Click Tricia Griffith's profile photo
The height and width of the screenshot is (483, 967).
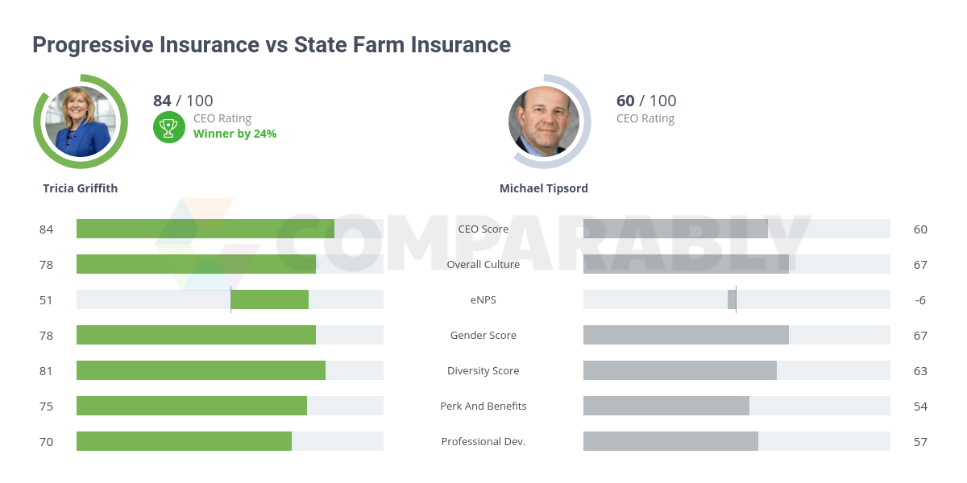click(x=81, y=122)
